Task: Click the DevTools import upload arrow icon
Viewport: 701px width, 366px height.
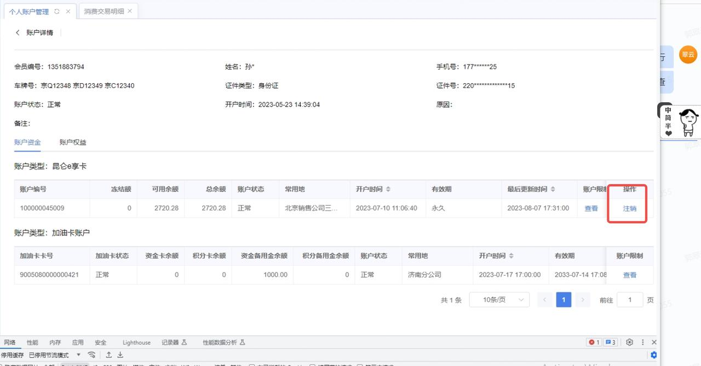Action: click(x=109, y=355)
